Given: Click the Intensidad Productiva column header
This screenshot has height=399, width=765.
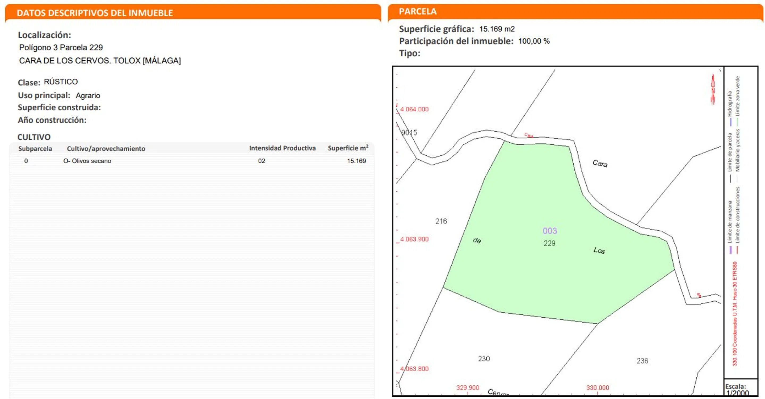Looking at the screenshot, I should 282,148.
